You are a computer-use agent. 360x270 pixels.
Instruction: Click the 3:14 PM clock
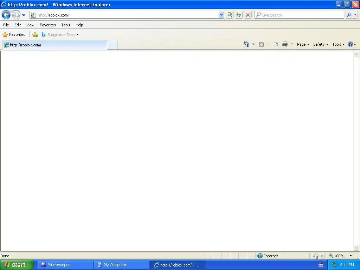pos(347,265)
